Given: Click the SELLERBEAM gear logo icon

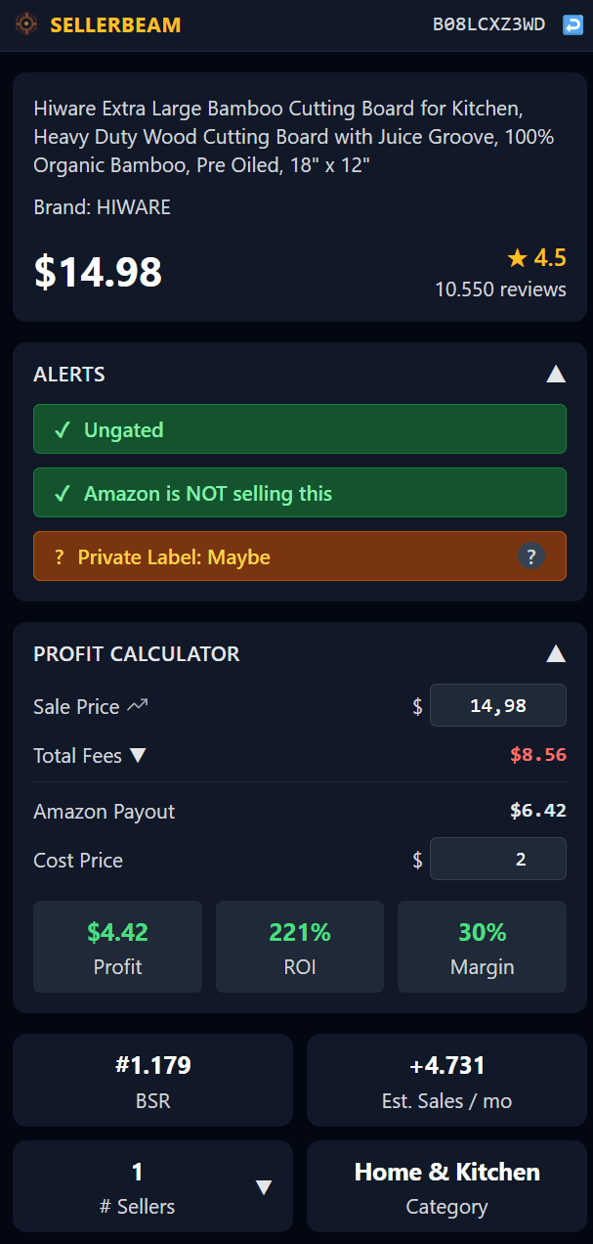Looking at the screenshot, I should pyautogui.click(x=26, y=25).
